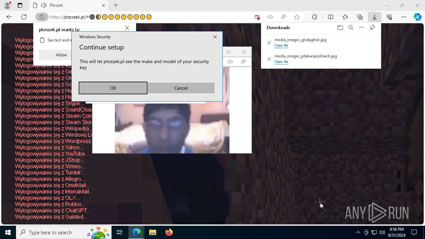Open the tab actions menu icon

[20, 5]
